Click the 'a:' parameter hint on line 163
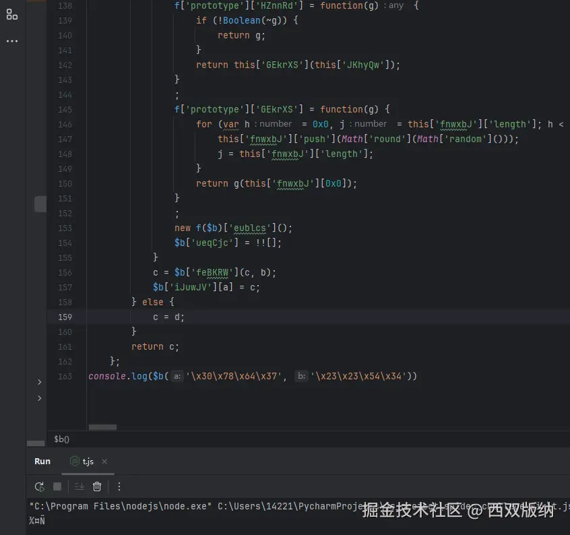Image resolution: width=570 pixels, height=535 pixels. pyautogui.click(x=177, y=376)
